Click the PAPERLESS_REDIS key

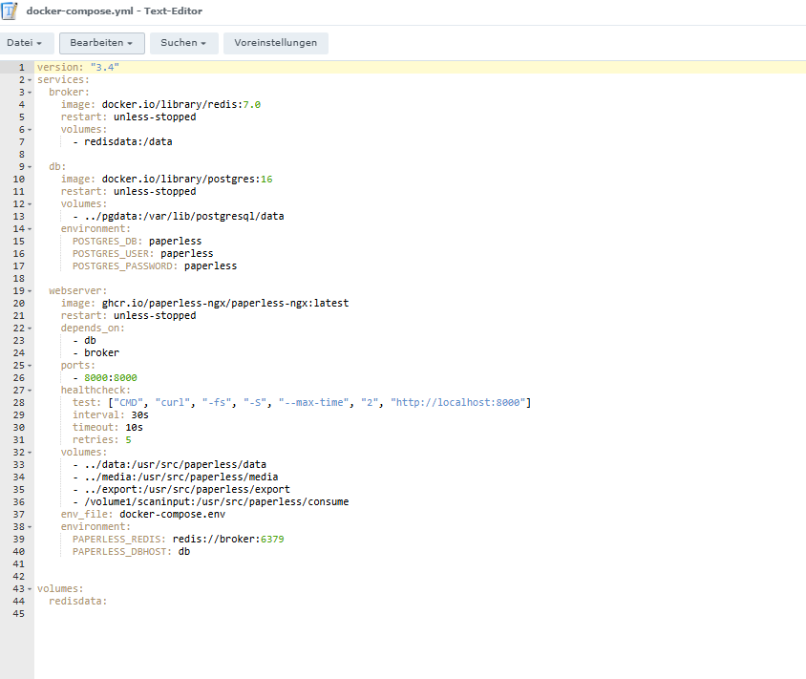[x=119, y=540]
